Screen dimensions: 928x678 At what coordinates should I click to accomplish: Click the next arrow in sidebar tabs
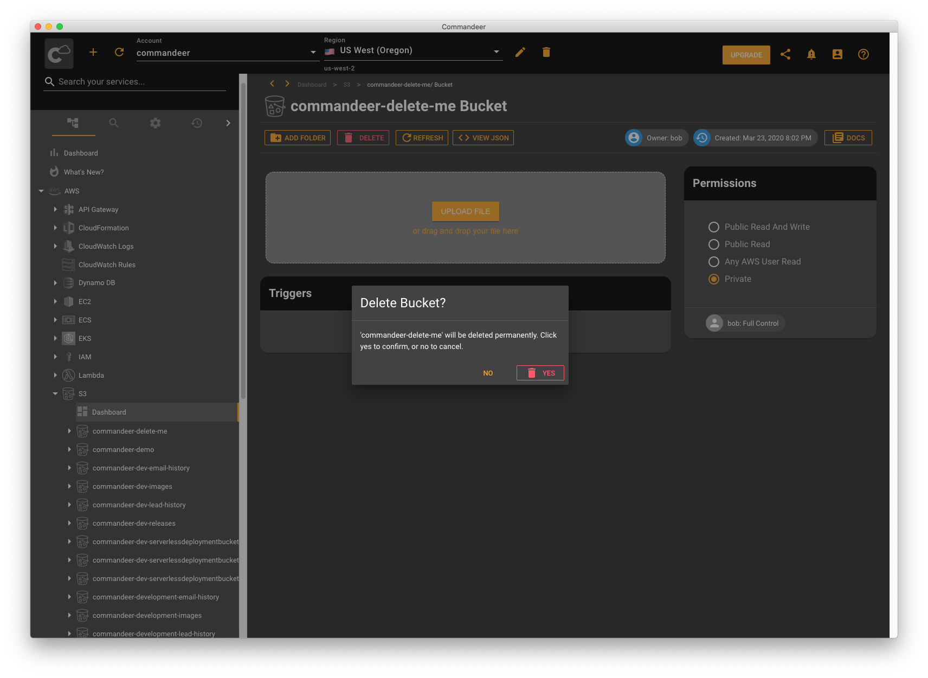(x=228, y=123)
